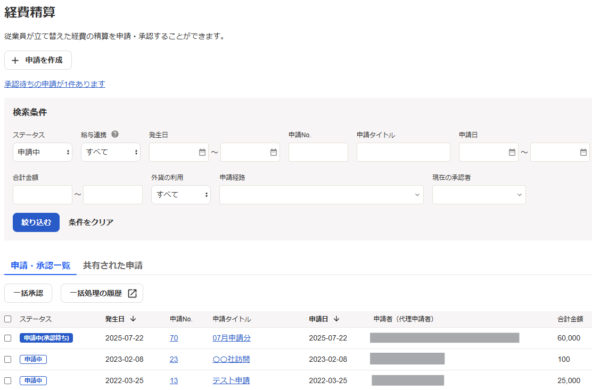Select the 申請・承認一覧 tab
592x390 pixels.
40,265
